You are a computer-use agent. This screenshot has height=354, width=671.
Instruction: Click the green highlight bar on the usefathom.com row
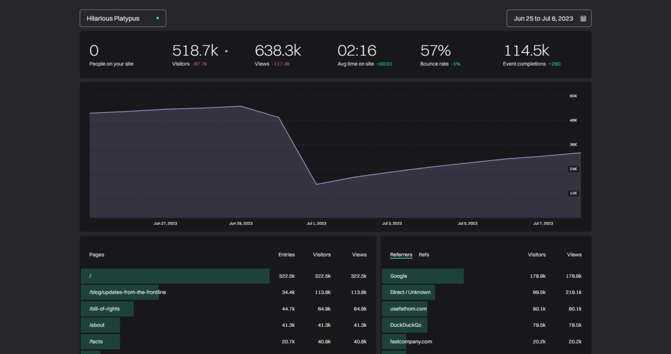[406, 308]
